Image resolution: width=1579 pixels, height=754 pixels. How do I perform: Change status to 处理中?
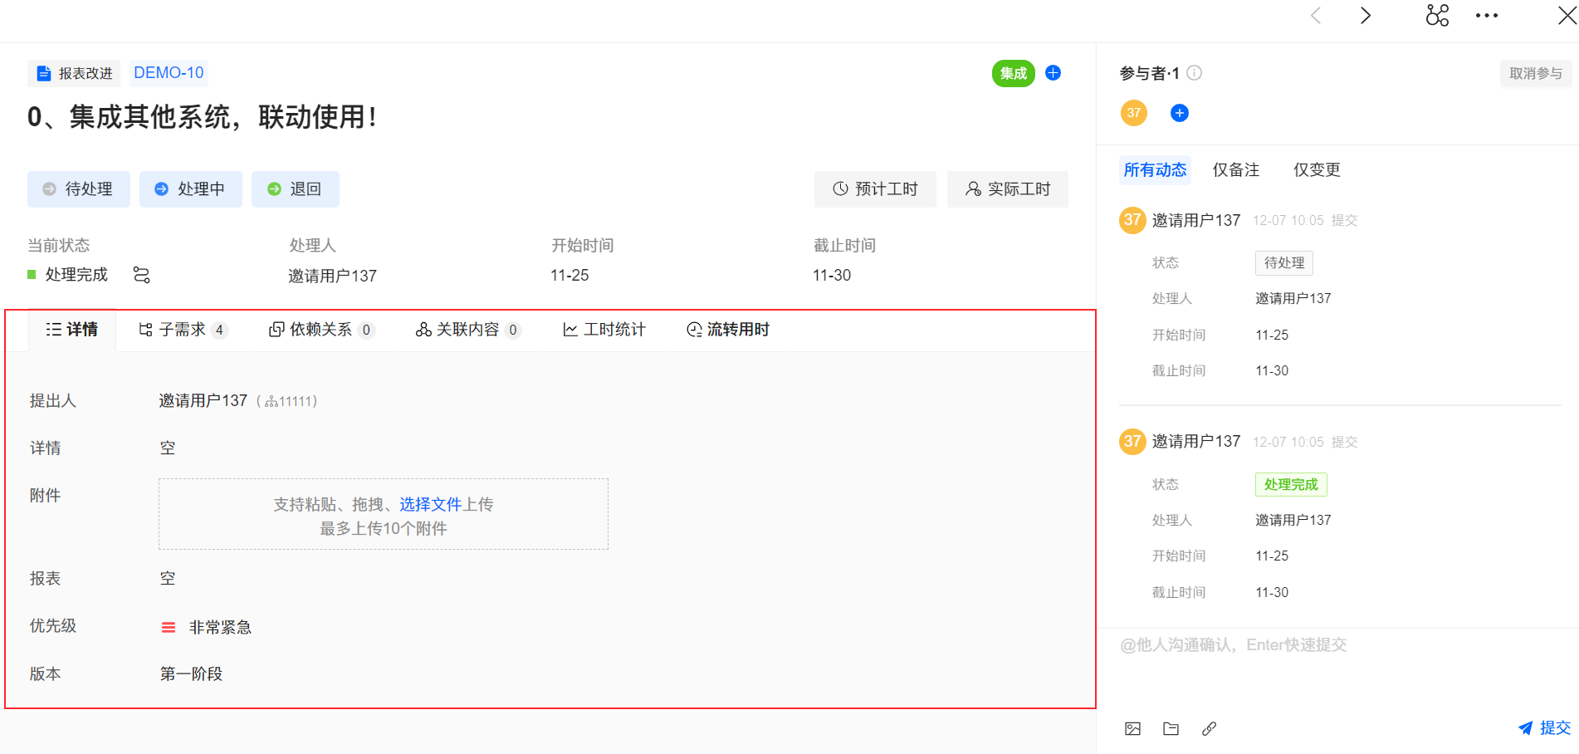pos(191,189)
